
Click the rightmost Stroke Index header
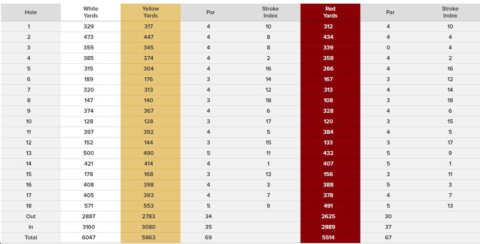[450, 12]
